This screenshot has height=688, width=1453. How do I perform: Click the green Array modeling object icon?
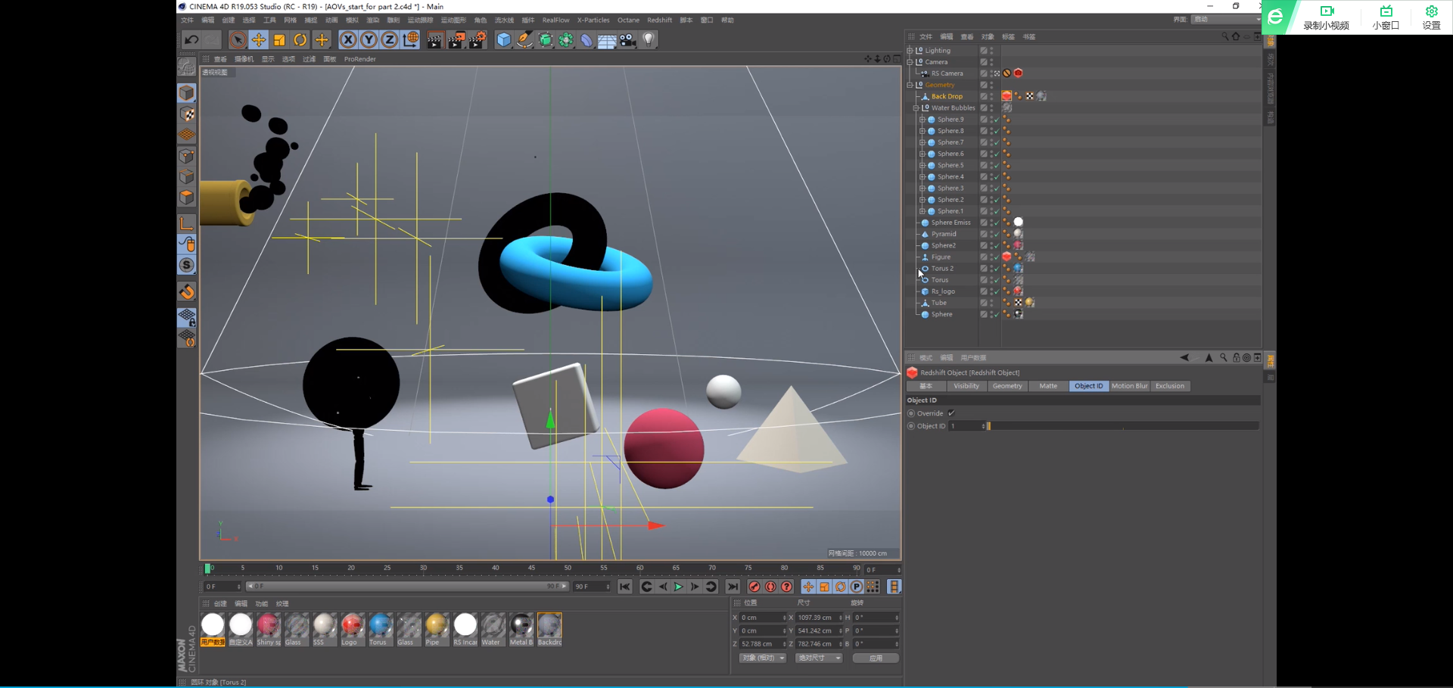pyautogui.click(x=566, y=40)
